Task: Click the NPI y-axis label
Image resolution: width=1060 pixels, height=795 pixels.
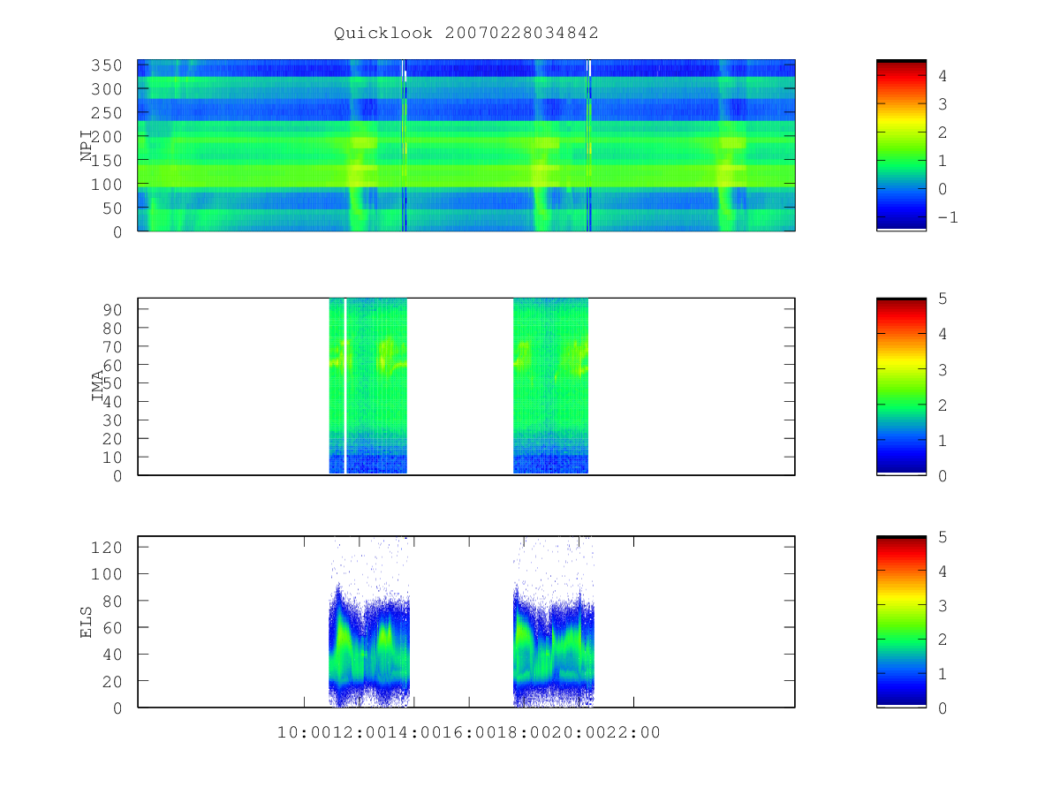Action: coord(87,146)
